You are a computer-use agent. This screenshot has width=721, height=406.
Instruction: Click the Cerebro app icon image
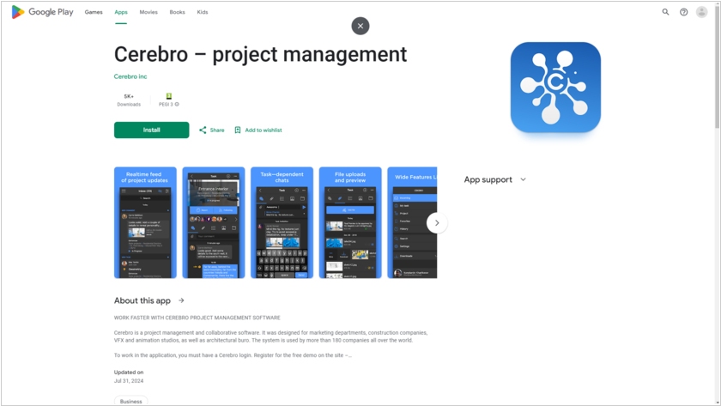pos(555,88)
